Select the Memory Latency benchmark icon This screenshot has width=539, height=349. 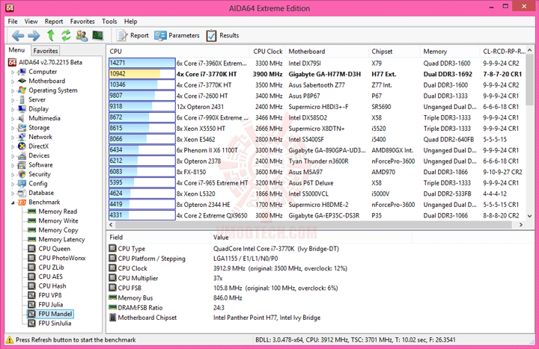coord(32,239)
